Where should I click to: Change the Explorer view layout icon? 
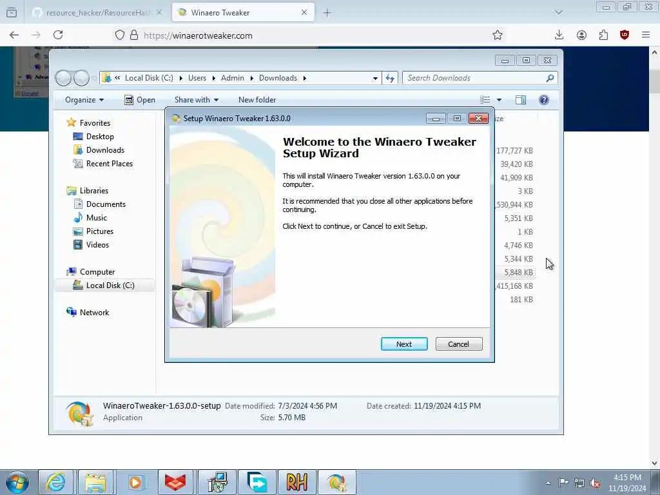(x=485, y=100)
